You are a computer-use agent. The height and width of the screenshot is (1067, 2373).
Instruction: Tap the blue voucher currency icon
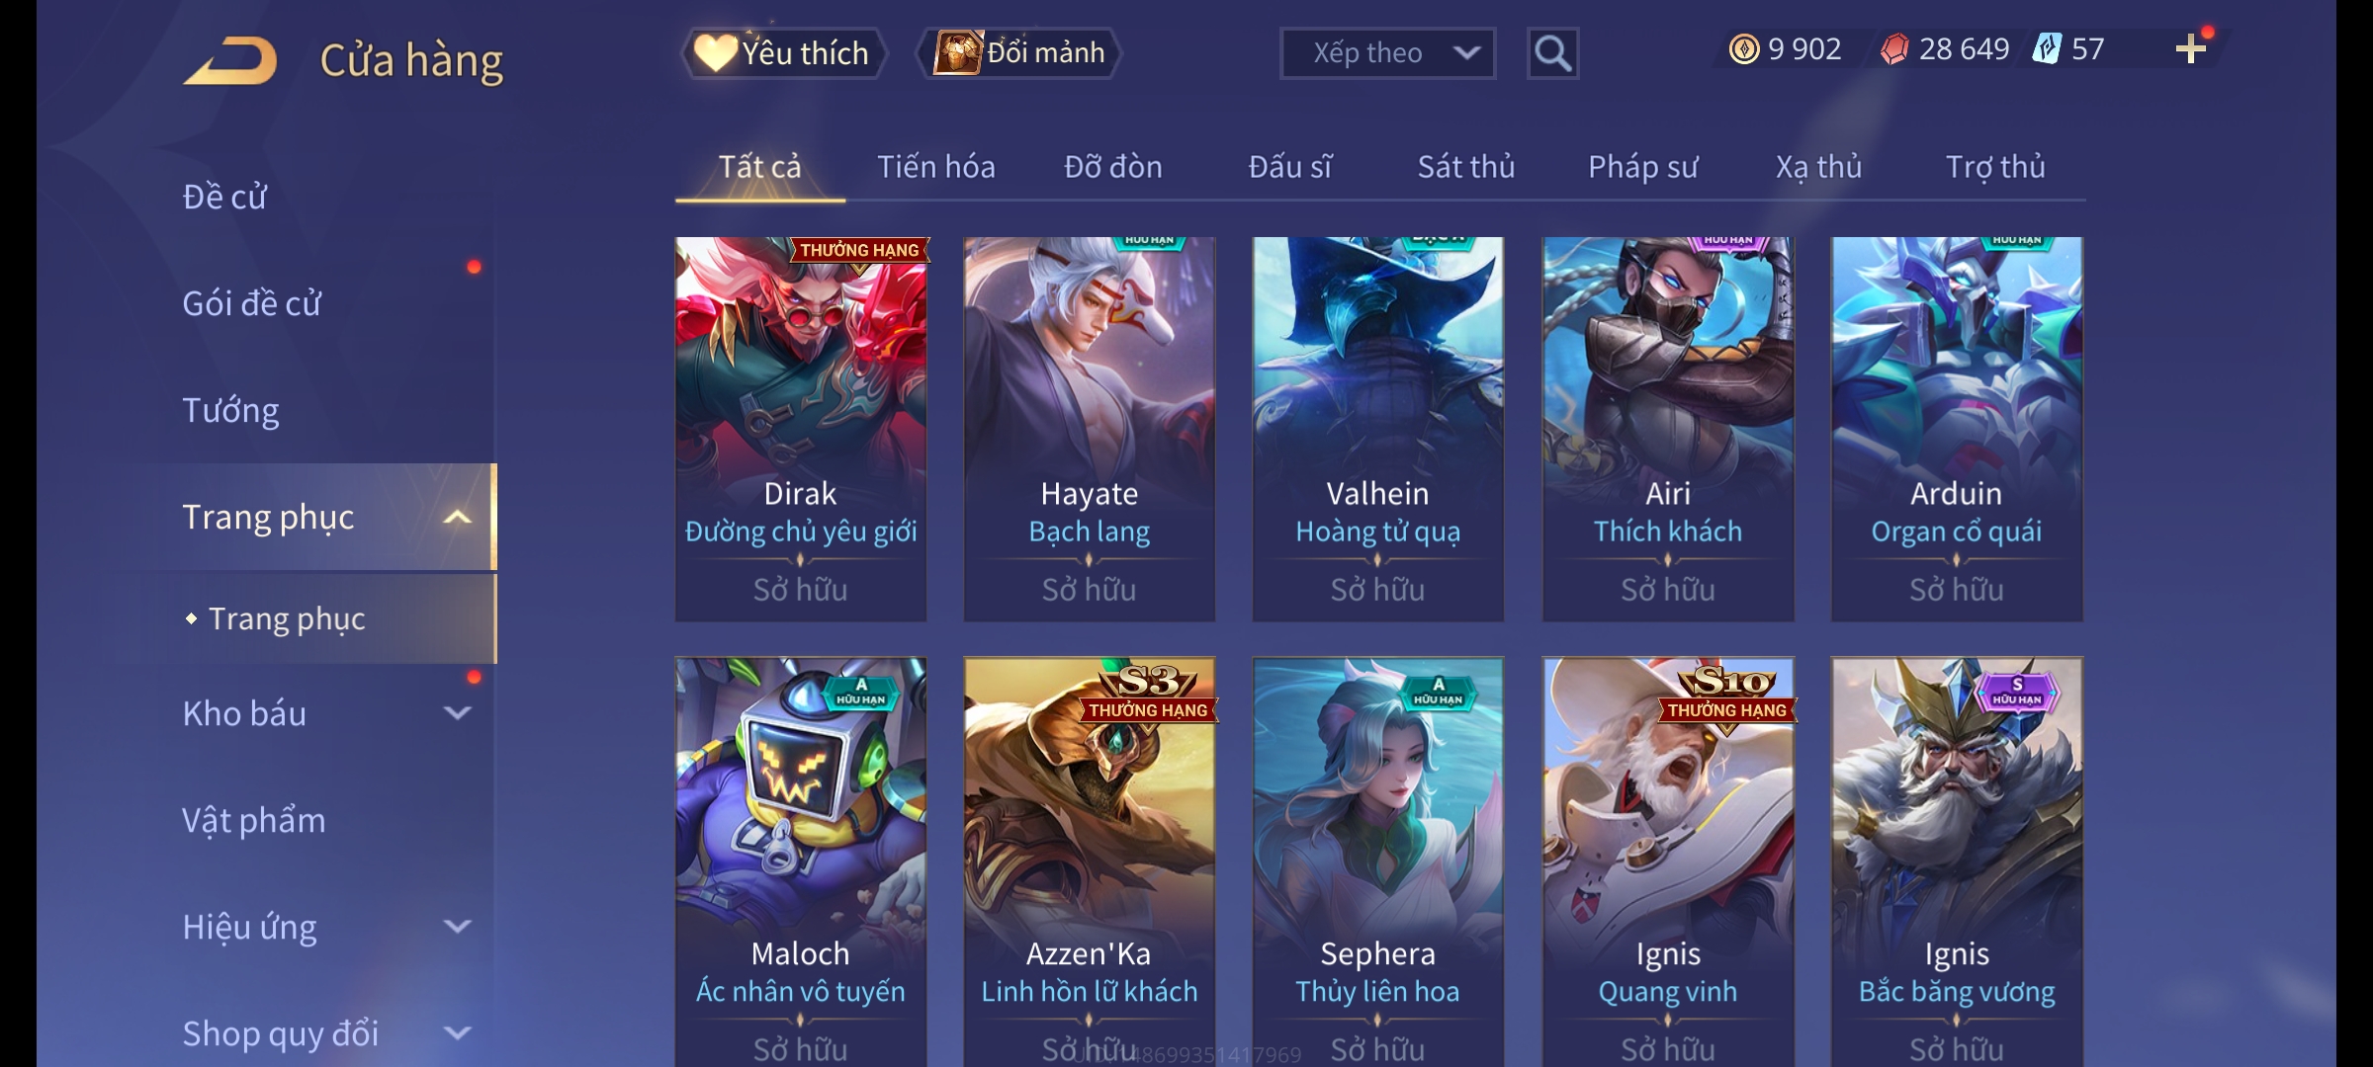click(x=2047, y=49)
